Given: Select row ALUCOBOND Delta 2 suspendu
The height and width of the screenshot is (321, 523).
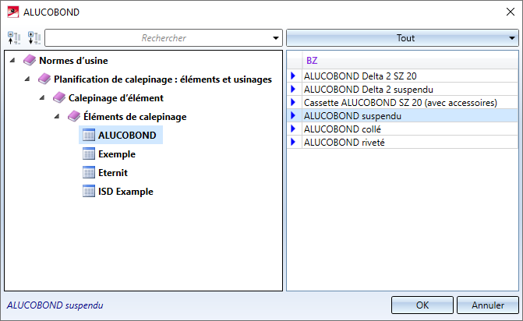Looking at the screenshot, I should click(410, 90).
